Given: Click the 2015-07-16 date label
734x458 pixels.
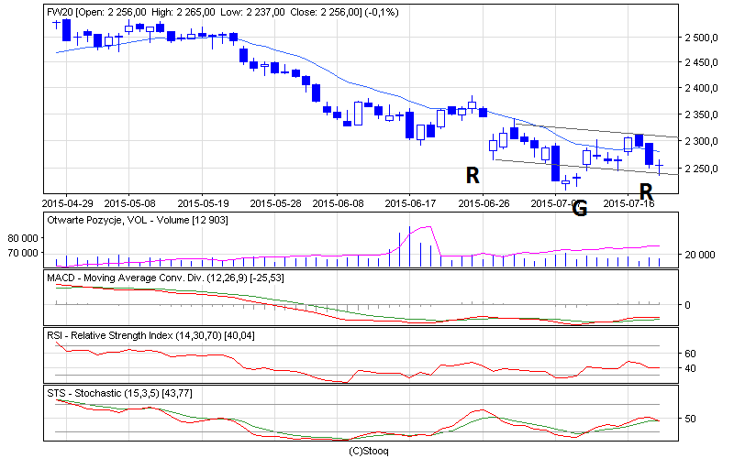Looking at the screenshot, I should pos(628,203).
